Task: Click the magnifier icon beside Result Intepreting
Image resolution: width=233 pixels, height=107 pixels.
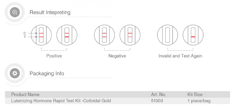Action: click(x=15, y=12)
